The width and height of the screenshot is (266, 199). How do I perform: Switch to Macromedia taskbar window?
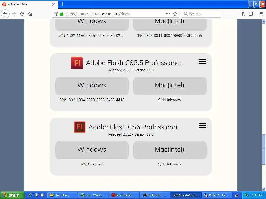pyautogui.click(x=124, y=195)
